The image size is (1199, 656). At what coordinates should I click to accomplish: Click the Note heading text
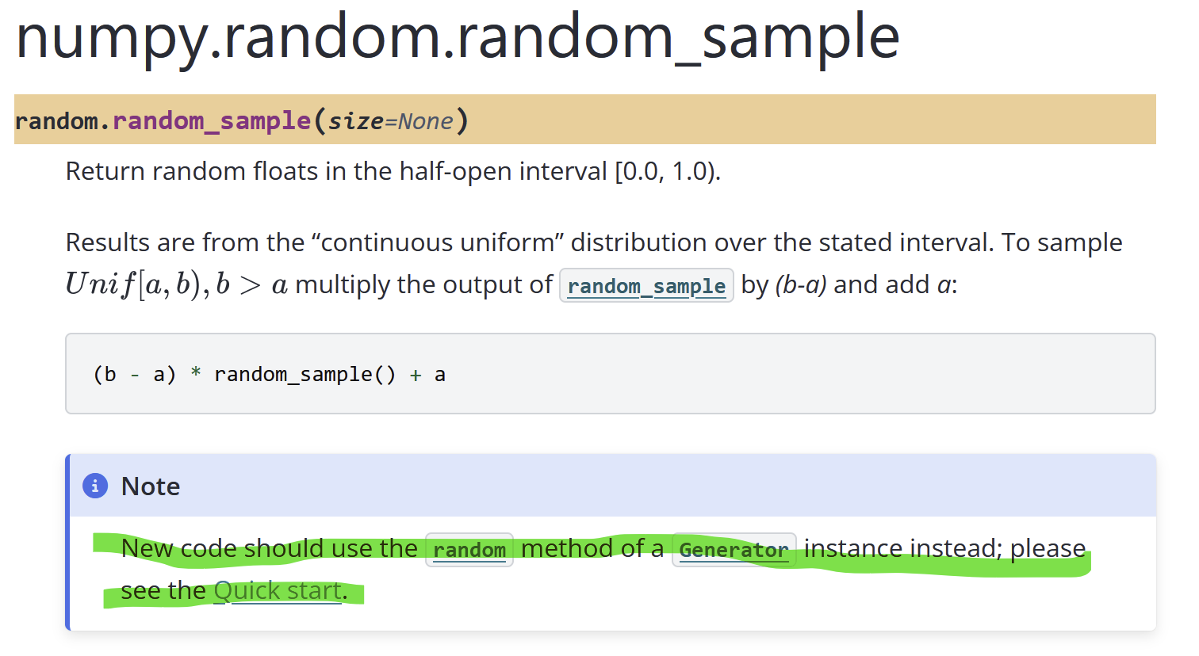[151, 486]
